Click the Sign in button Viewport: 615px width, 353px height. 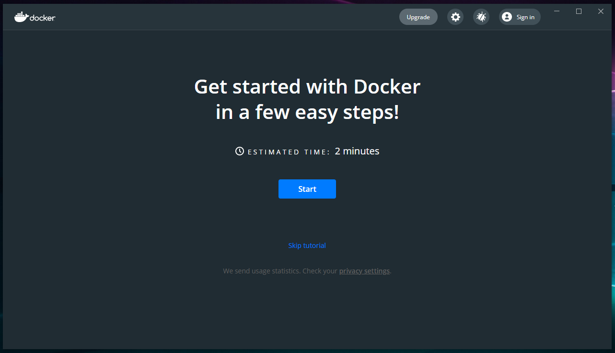[520, 17]
